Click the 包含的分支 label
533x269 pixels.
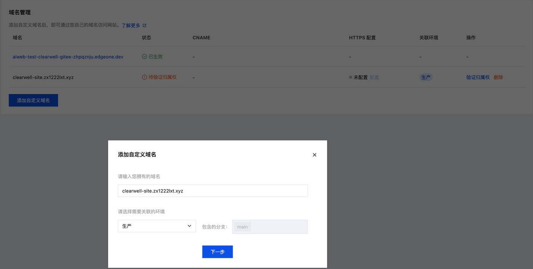(x=215, y=227)
